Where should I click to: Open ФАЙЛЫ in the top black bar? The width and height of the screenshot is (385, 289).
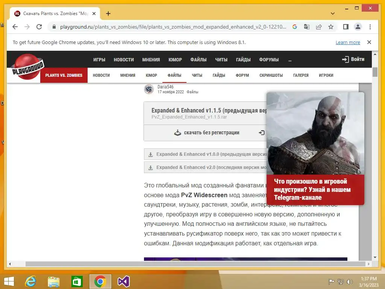pos(199,60)
